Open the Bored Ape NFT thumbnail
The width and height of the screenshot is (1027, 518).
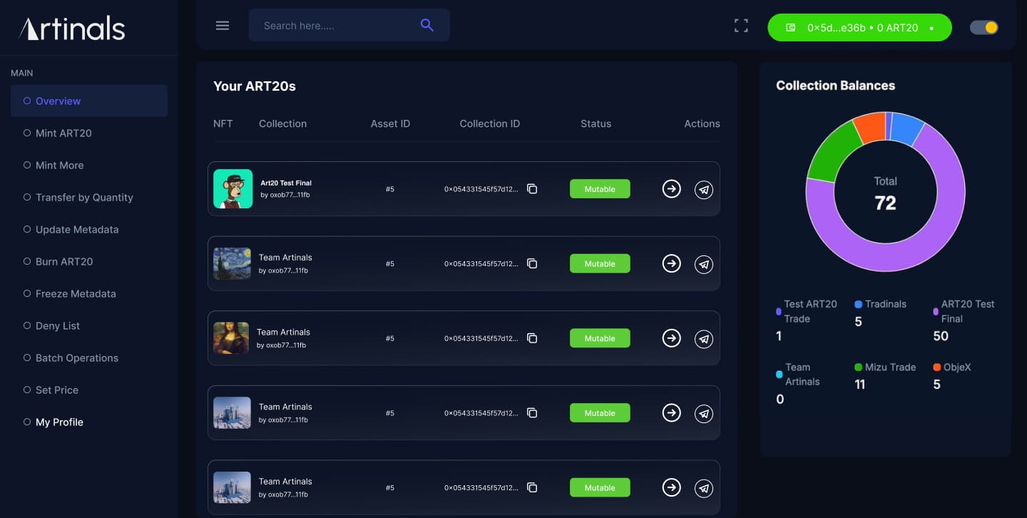(233, 189)
